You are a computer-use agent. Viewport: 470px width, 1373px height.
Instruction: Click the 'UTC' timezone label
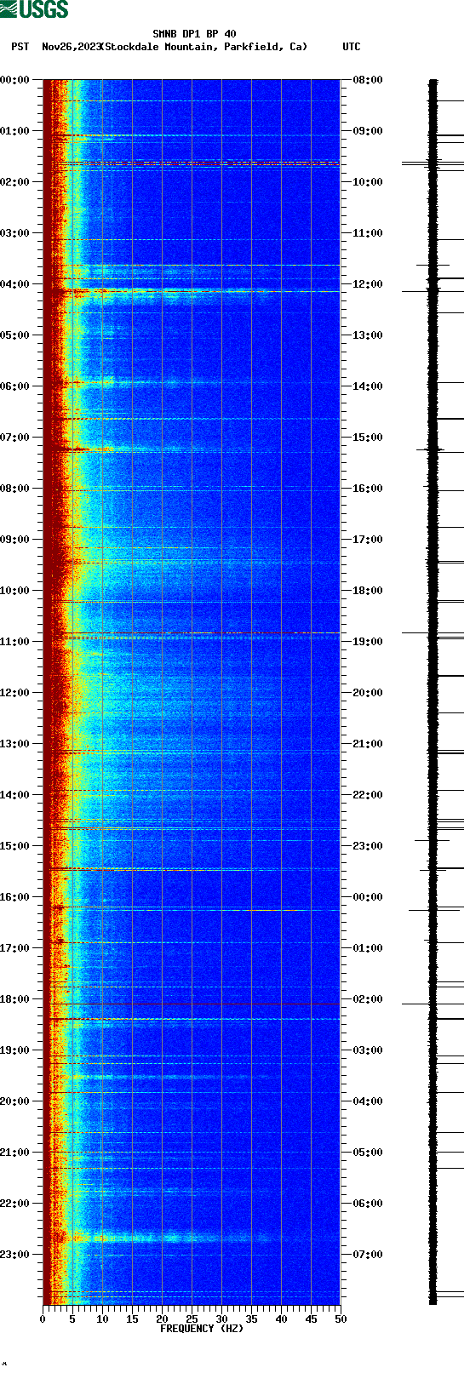click(352, 47)
